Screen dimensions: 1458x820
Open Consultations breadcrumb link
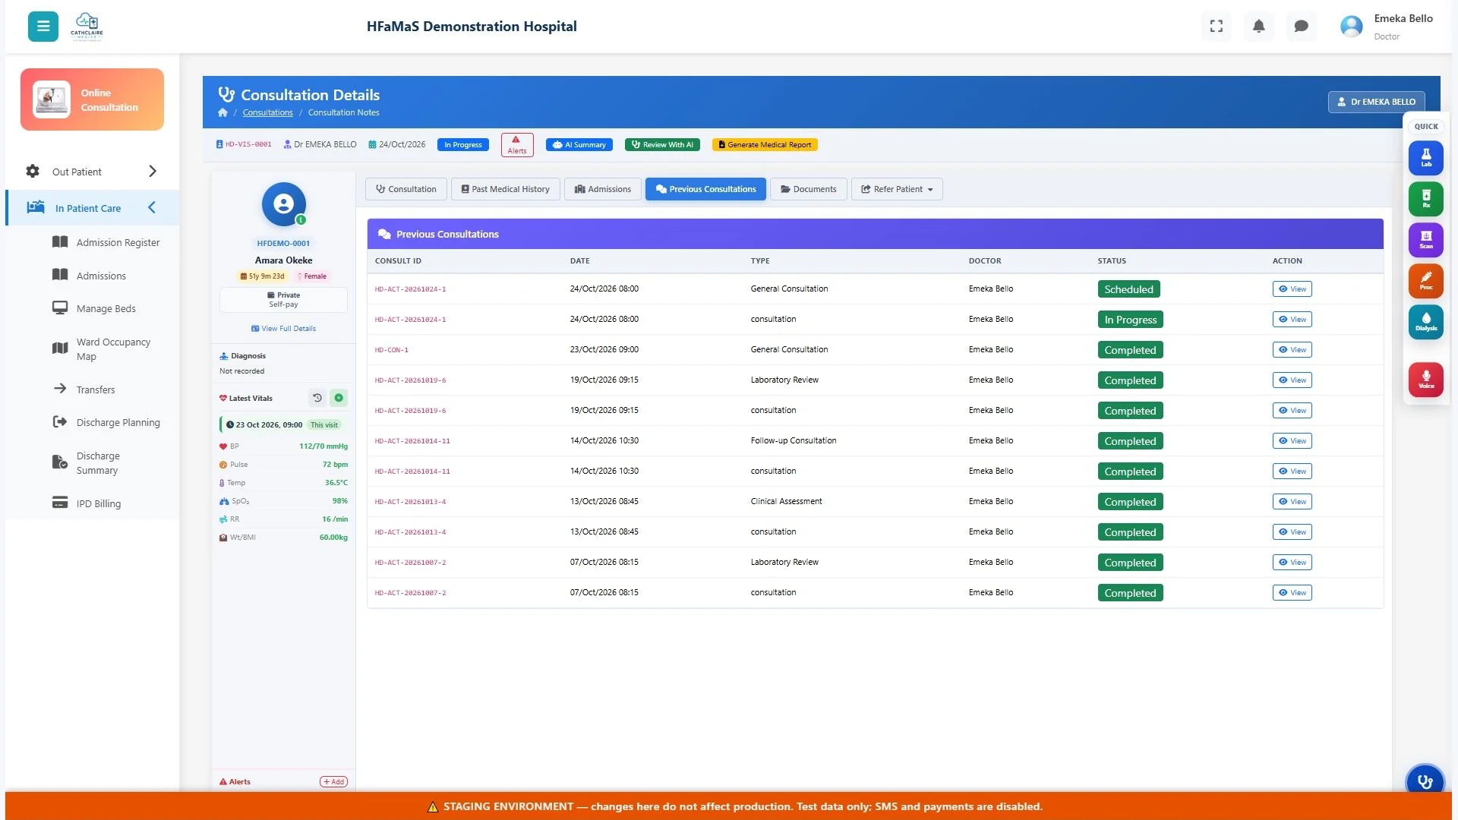[267, 112]
